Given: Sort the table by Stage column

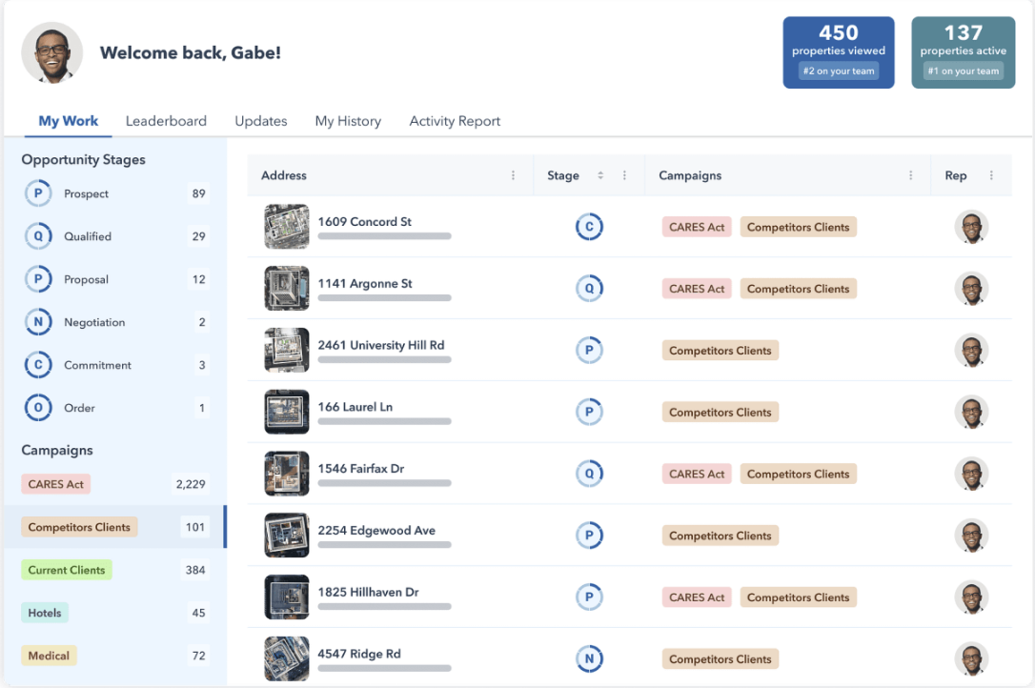Looking at the screenshot, I should [600, 175].
